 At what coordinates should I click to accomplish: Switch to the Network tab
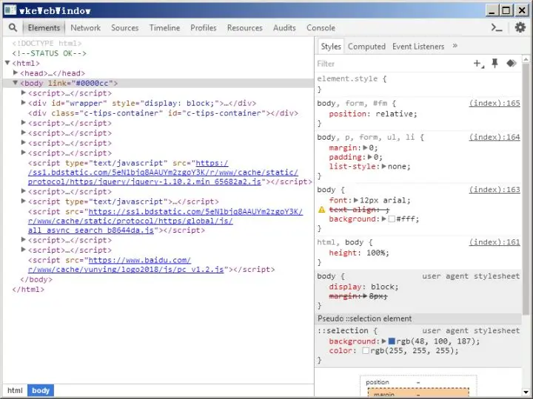[x=86, y=28]
